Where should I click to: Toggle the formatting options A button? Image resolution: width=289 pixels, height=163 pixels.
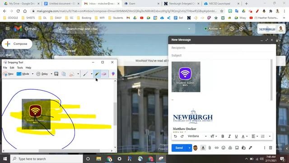pyautogui.click(x=203, y=148)
